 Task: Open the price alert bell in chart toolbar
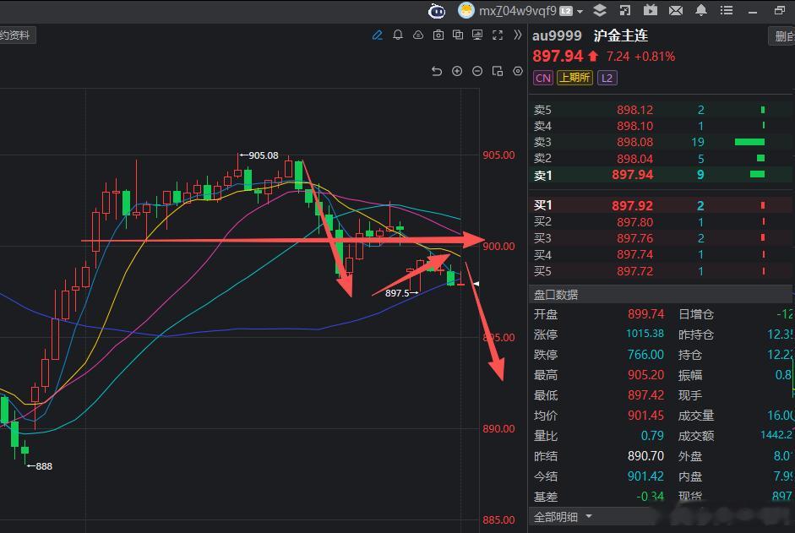pyautogui.click(x=398, y=35)
